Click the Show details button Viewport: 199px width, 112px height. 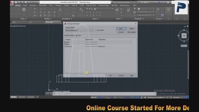pyautogui.click(x=132, y=32)
